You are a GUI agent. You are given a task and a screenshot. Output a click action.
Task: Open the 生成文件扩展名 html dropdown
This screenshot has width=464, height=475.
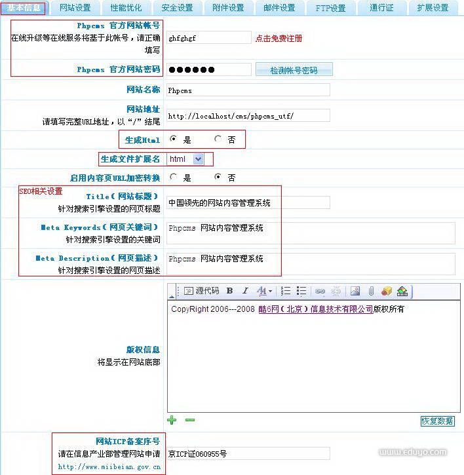pyautogui.click(x=199, y=159)
